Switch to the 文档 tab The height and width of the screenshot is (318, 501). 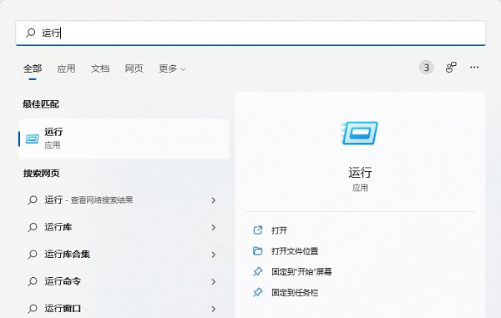point(100,68)
